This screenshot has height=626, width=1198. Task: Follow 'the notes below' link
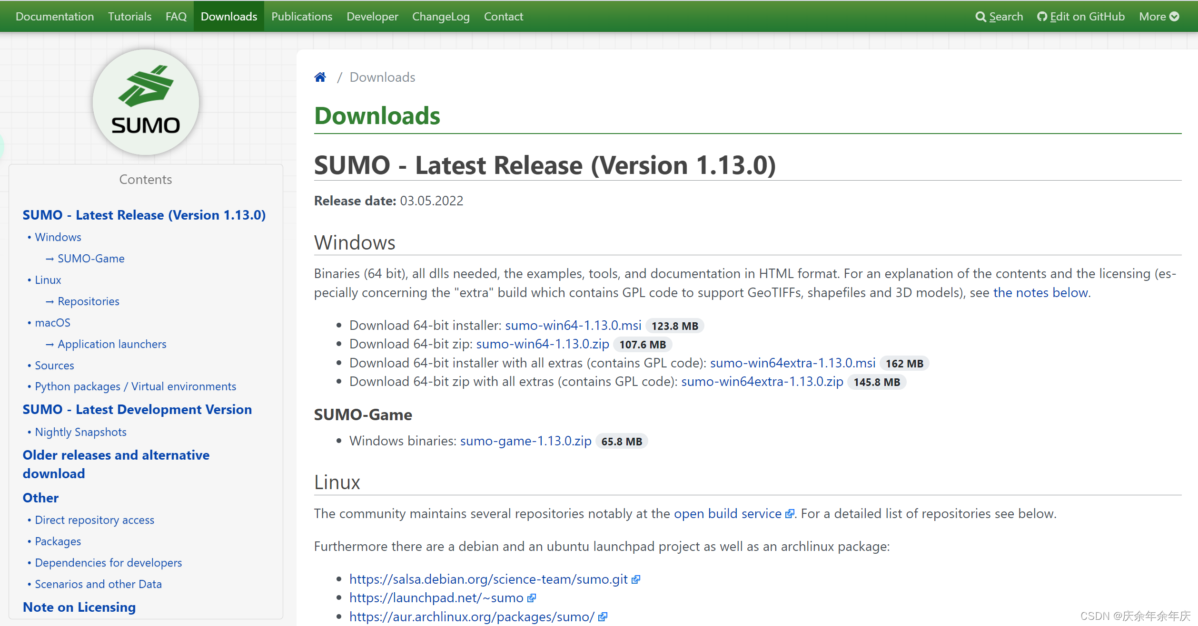pos(1040,293)
